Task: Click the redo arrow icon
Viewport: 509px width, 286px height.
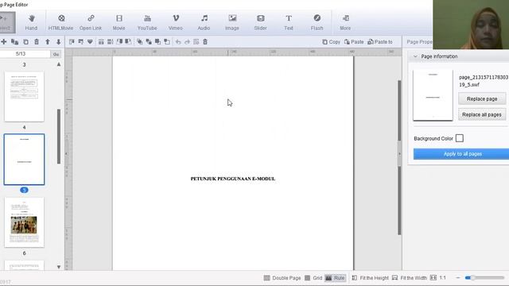Action: pos(188,42)
